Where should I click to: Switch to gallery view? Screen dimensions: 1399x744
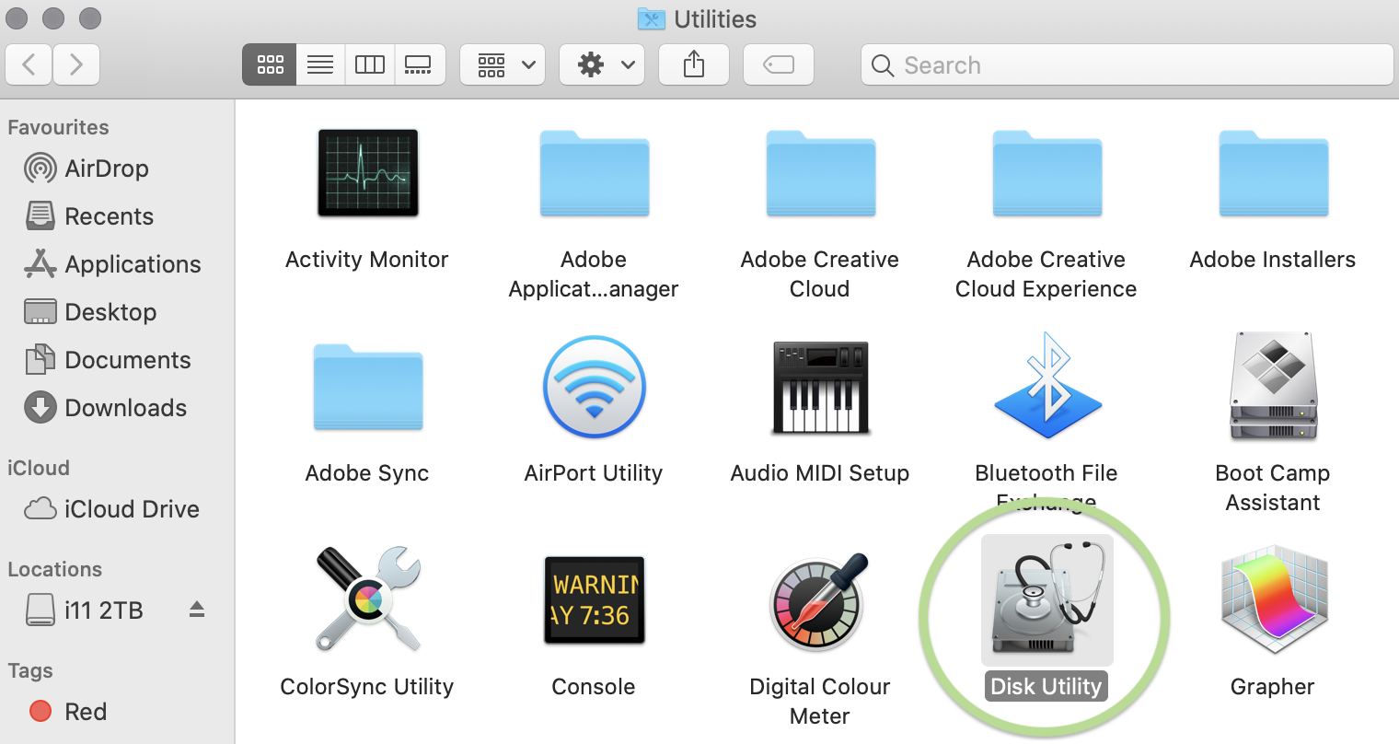tap(419, 64)
